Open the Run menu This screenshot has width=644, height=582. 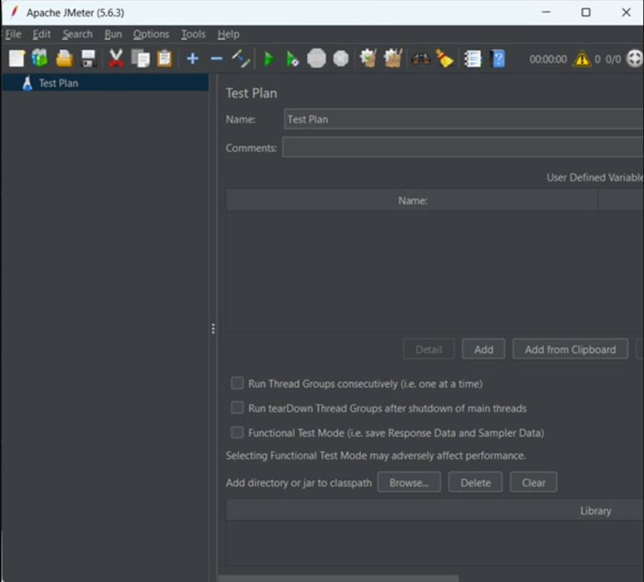point(113,34)
